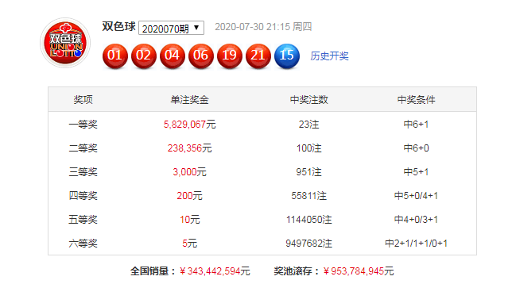Click the 单注奖金 column header
The height and width of the screenshot is (307, 512).
coord(189,99)
